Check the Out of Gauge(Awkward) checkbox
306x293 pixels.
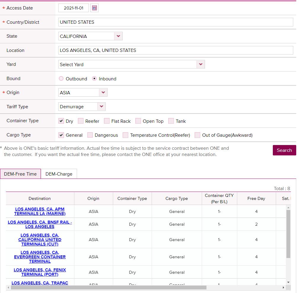coord(197,135)
